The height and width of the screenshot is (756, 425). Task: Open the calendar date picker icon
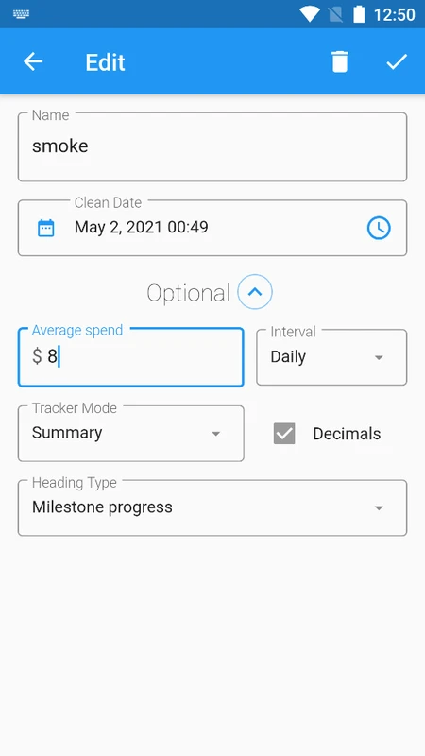click(x=46, y=228)
